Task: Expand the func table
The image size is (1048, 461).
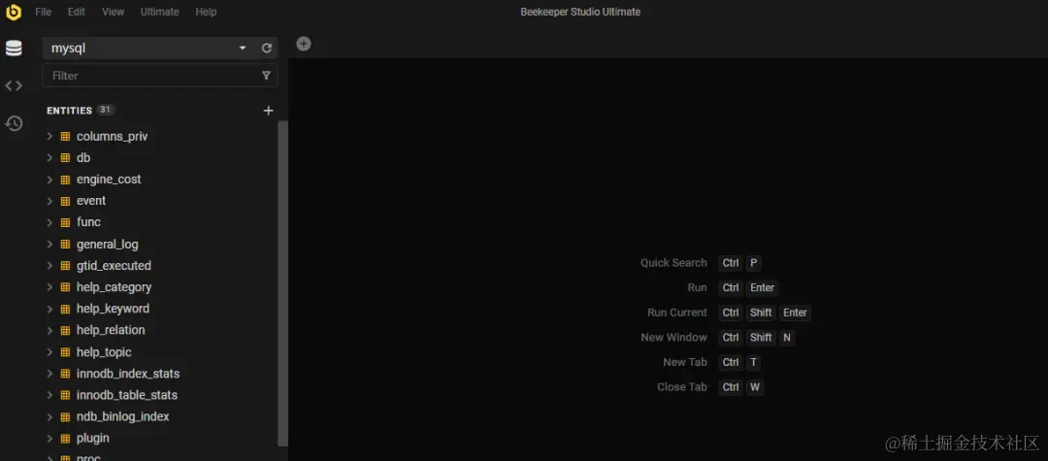Action: [x=49, y=222]
